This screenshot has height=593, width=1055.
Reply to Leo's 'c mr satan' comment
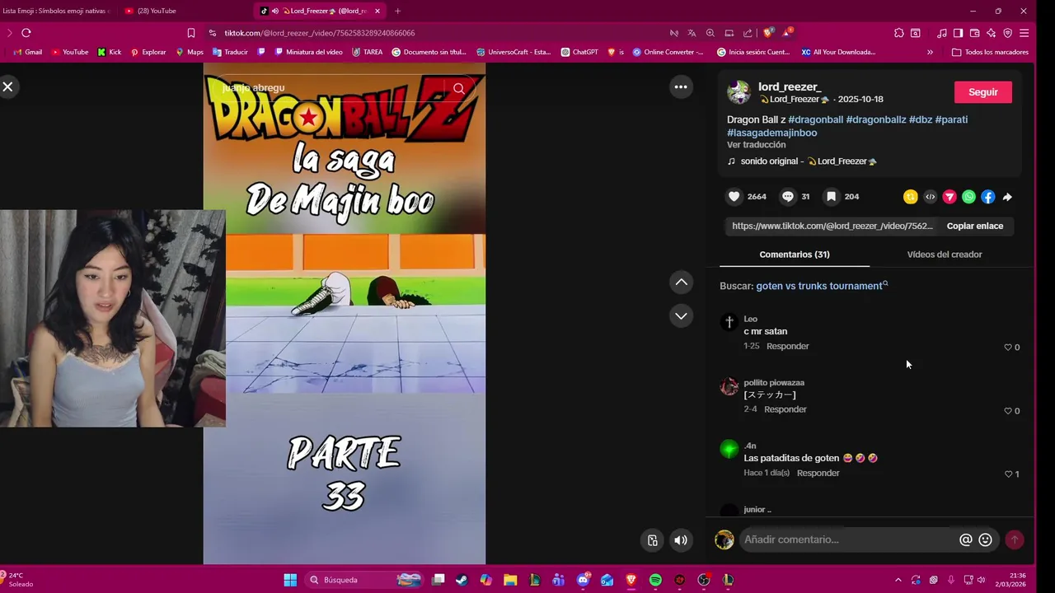[787, 346]
